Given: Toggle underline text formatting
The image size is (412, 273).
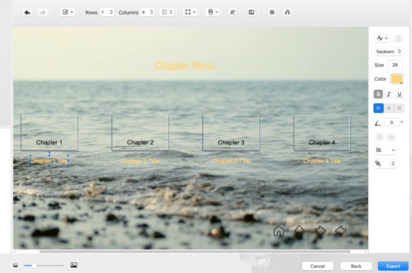Looking at the screenshot, I should 399,94.
